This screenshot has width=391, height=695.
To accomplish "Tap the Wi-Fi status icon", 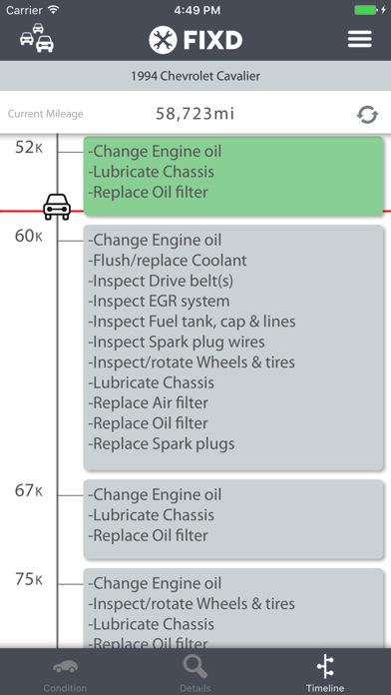I will 54,9.
